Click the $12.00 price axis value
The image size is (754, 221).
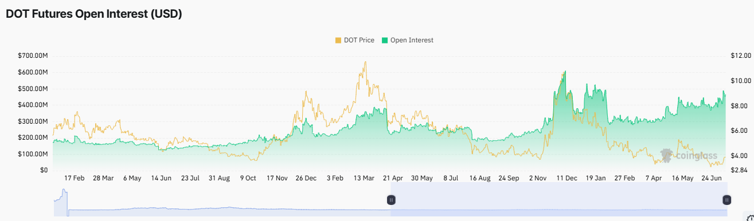point(740,56)
